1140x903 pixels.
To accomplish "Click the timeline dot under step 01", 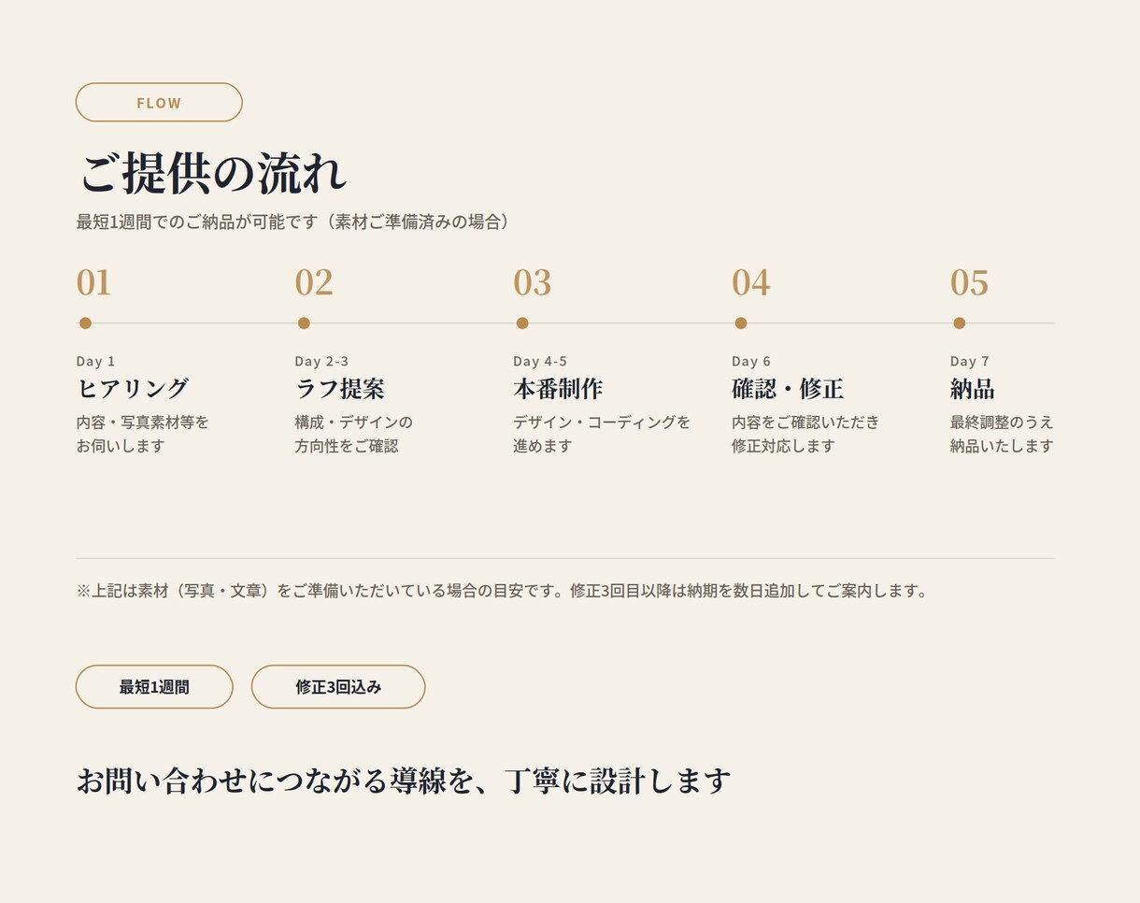I will 85,323.
